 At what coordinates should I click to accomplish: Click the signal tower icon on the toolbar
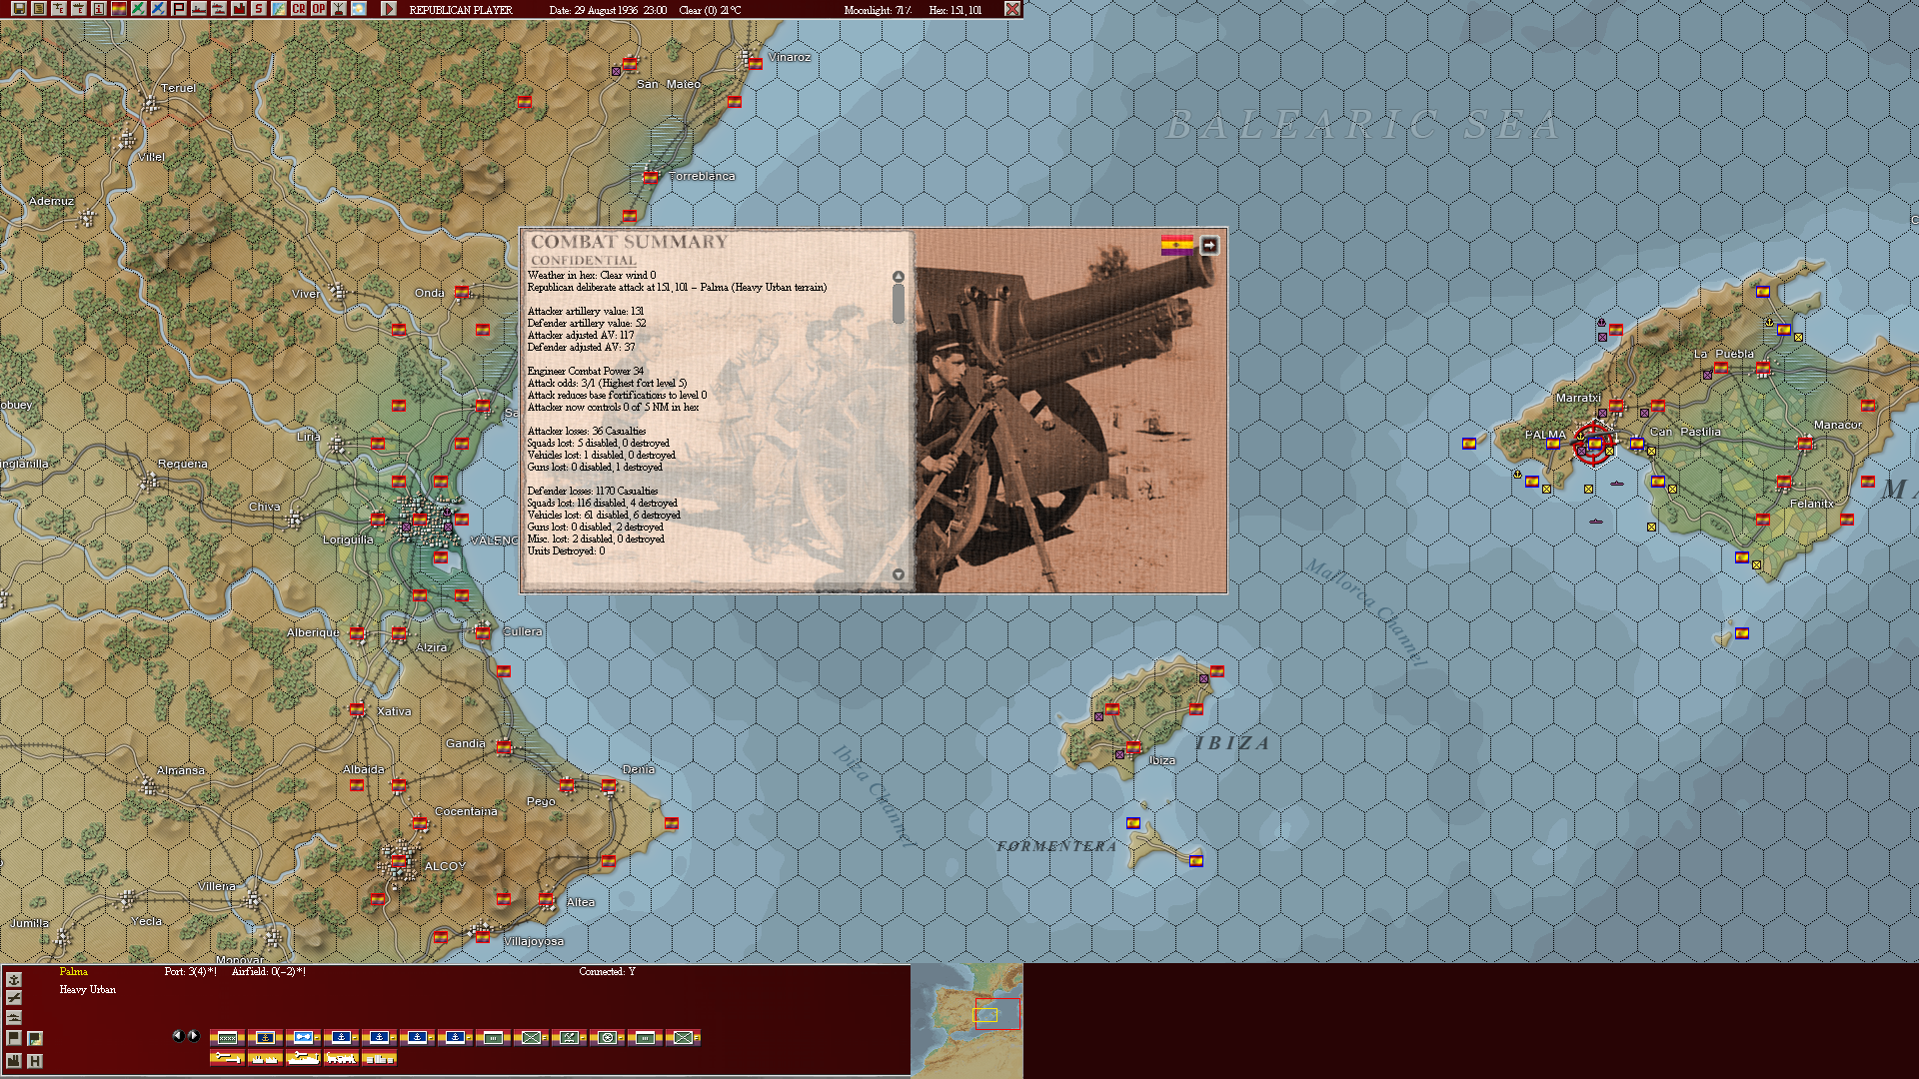[x=340, y=9]
